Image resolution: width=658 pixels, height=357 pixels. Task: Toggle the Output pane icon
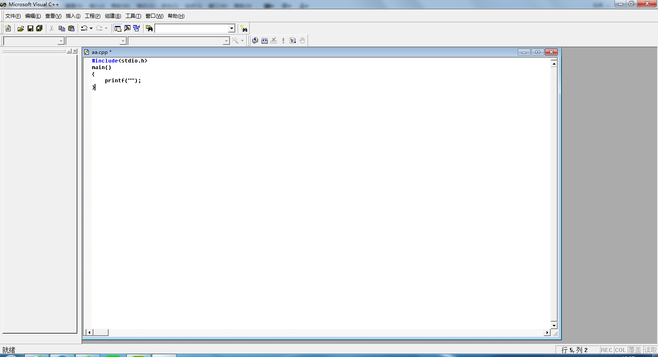[127, 28]
